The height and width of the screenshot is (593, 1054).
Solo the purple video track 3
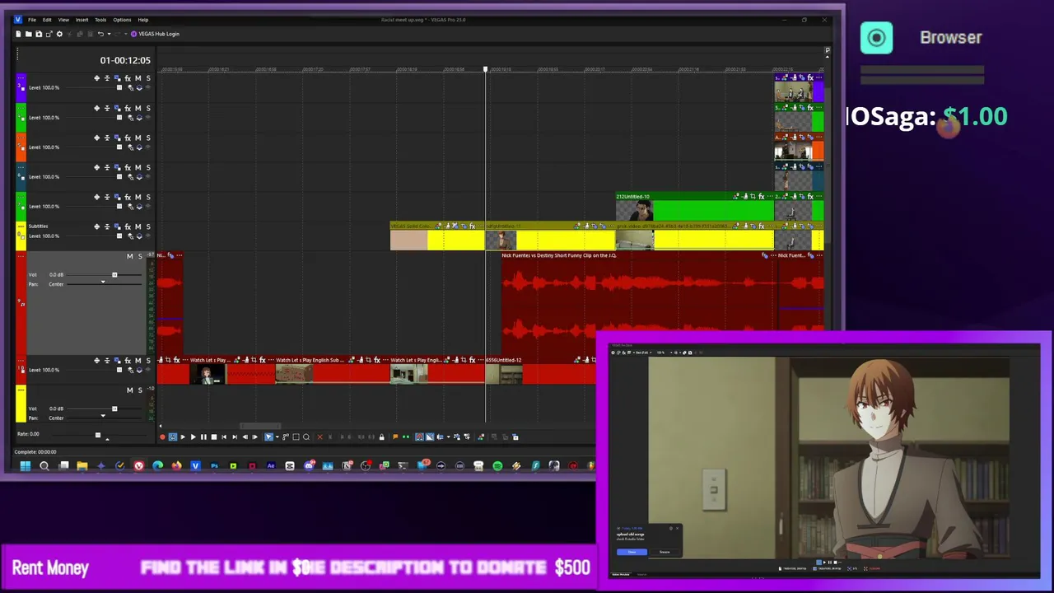[148, 78]
